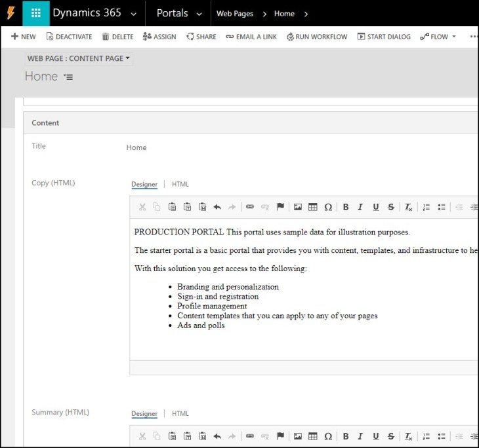
Task: Insert special character in Summary editor
Action: pos(328,436)
